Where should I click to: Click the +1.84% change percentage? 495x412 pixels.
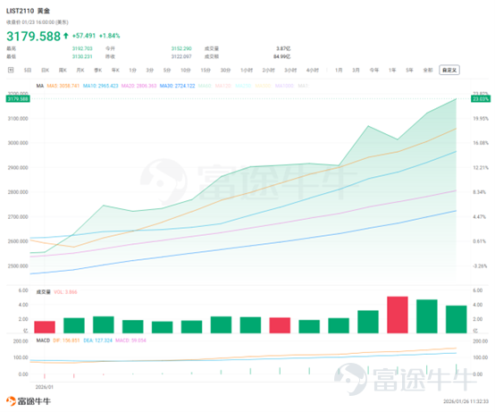point(110,36)
